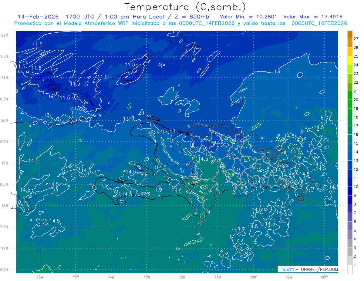The image size is (364, 281).
Task: Click the green legend swatch between 19 and 20
Action: coord(350,104)
